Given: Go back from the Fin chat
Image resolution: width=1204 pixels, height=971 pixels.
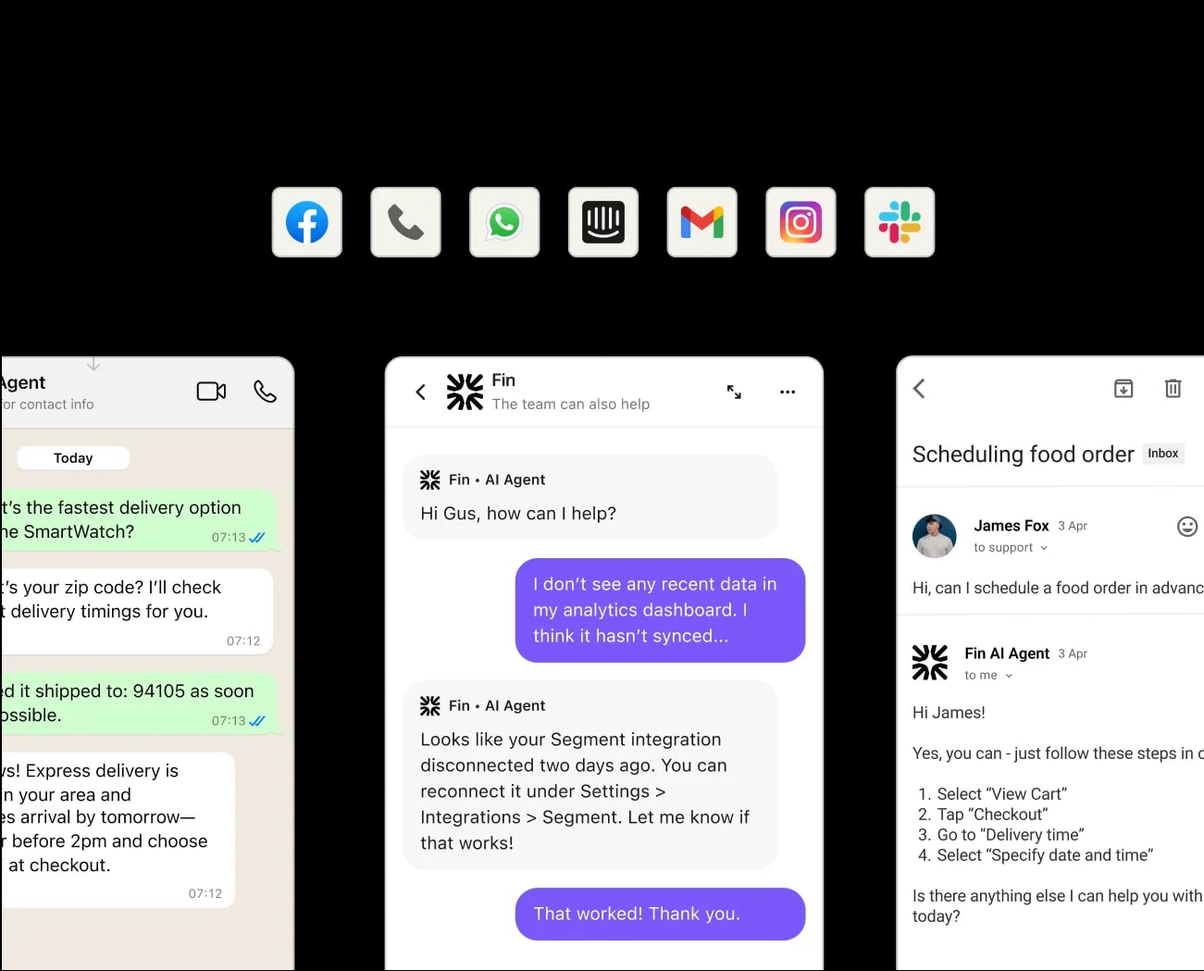Looking at the screenshot, I should pyautogui.click(x=421, y=392).
